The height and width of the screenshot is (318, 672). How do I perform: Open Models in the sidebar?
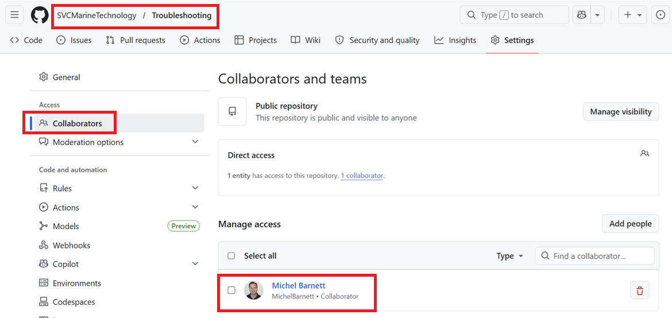tap(117, 226)
